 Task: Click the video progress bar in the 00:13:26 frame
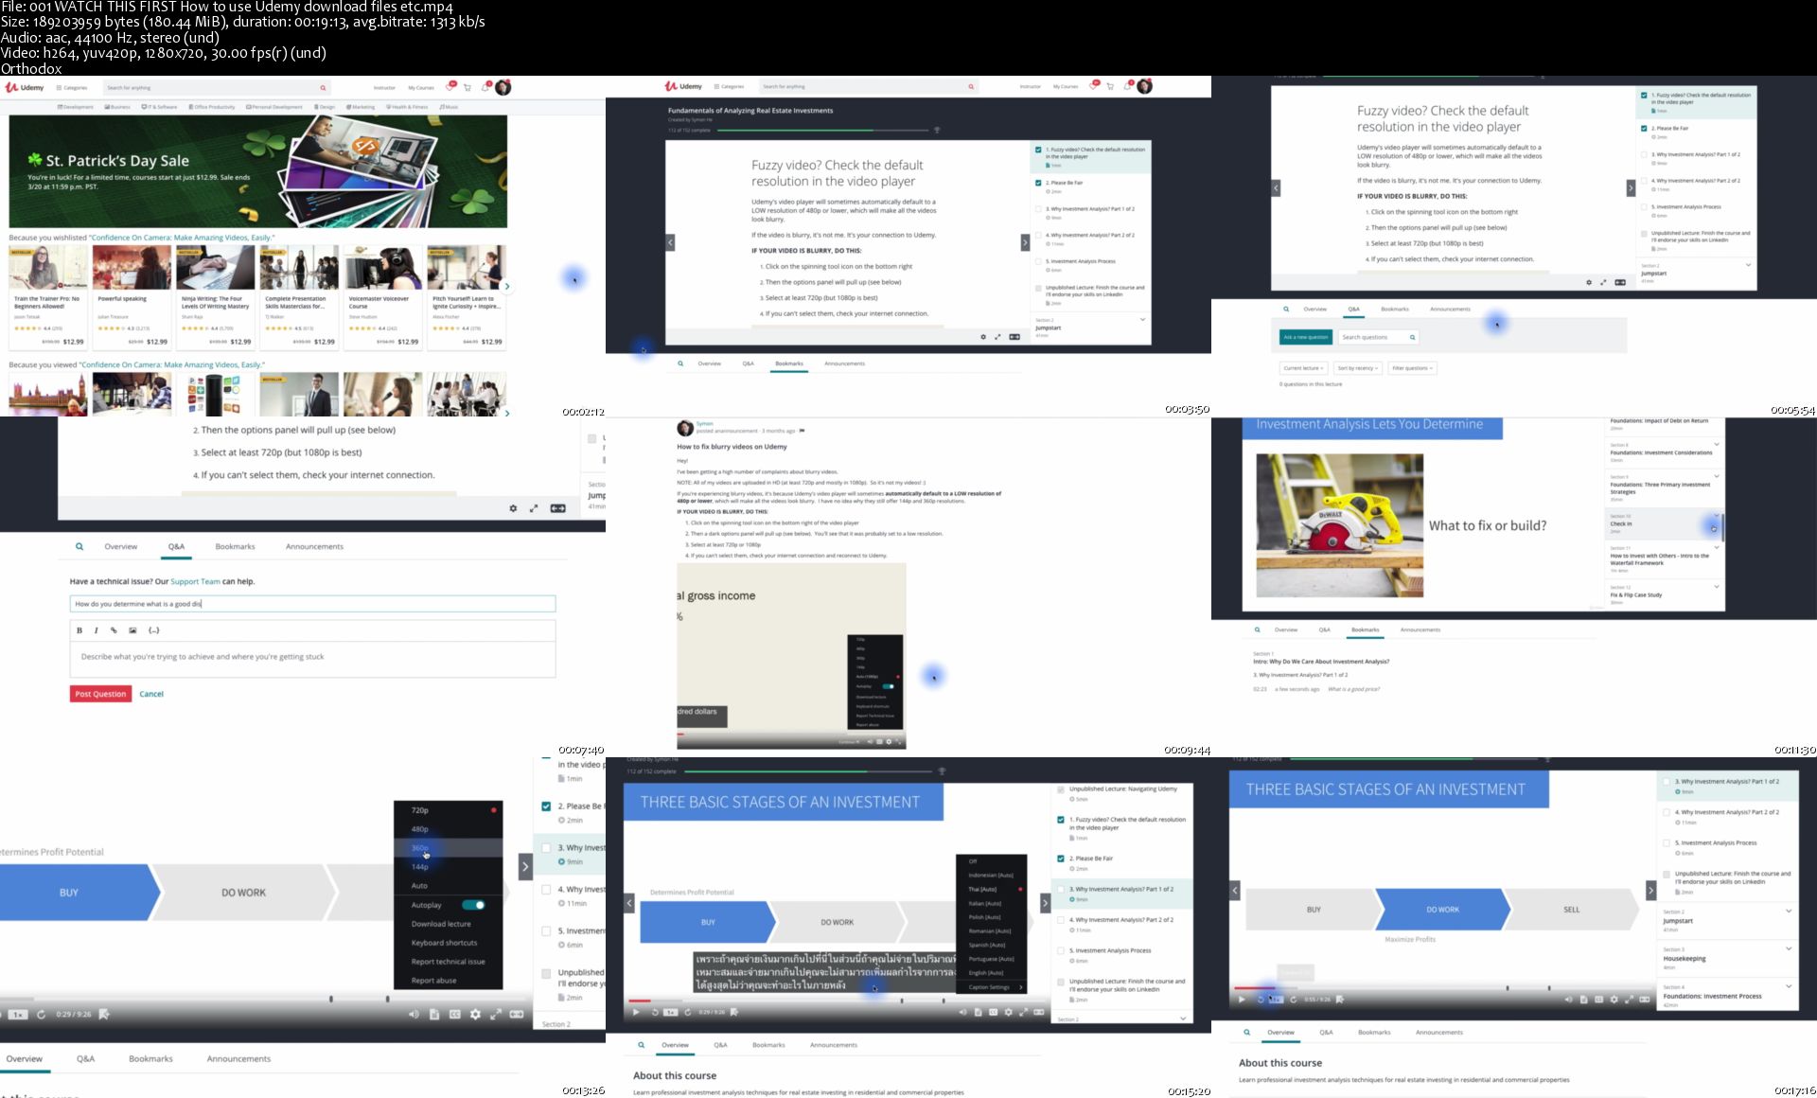264,999
